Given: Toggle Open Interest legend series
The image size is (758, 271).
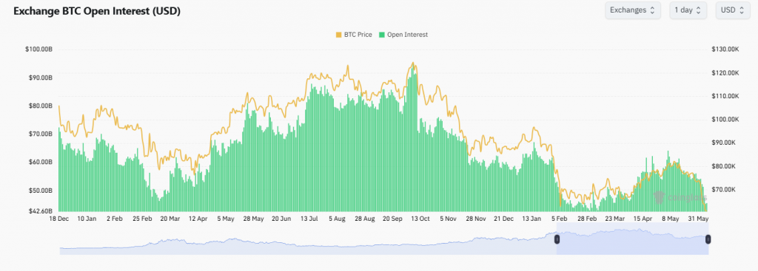Looking at the screenshot, I should [403, 35].
